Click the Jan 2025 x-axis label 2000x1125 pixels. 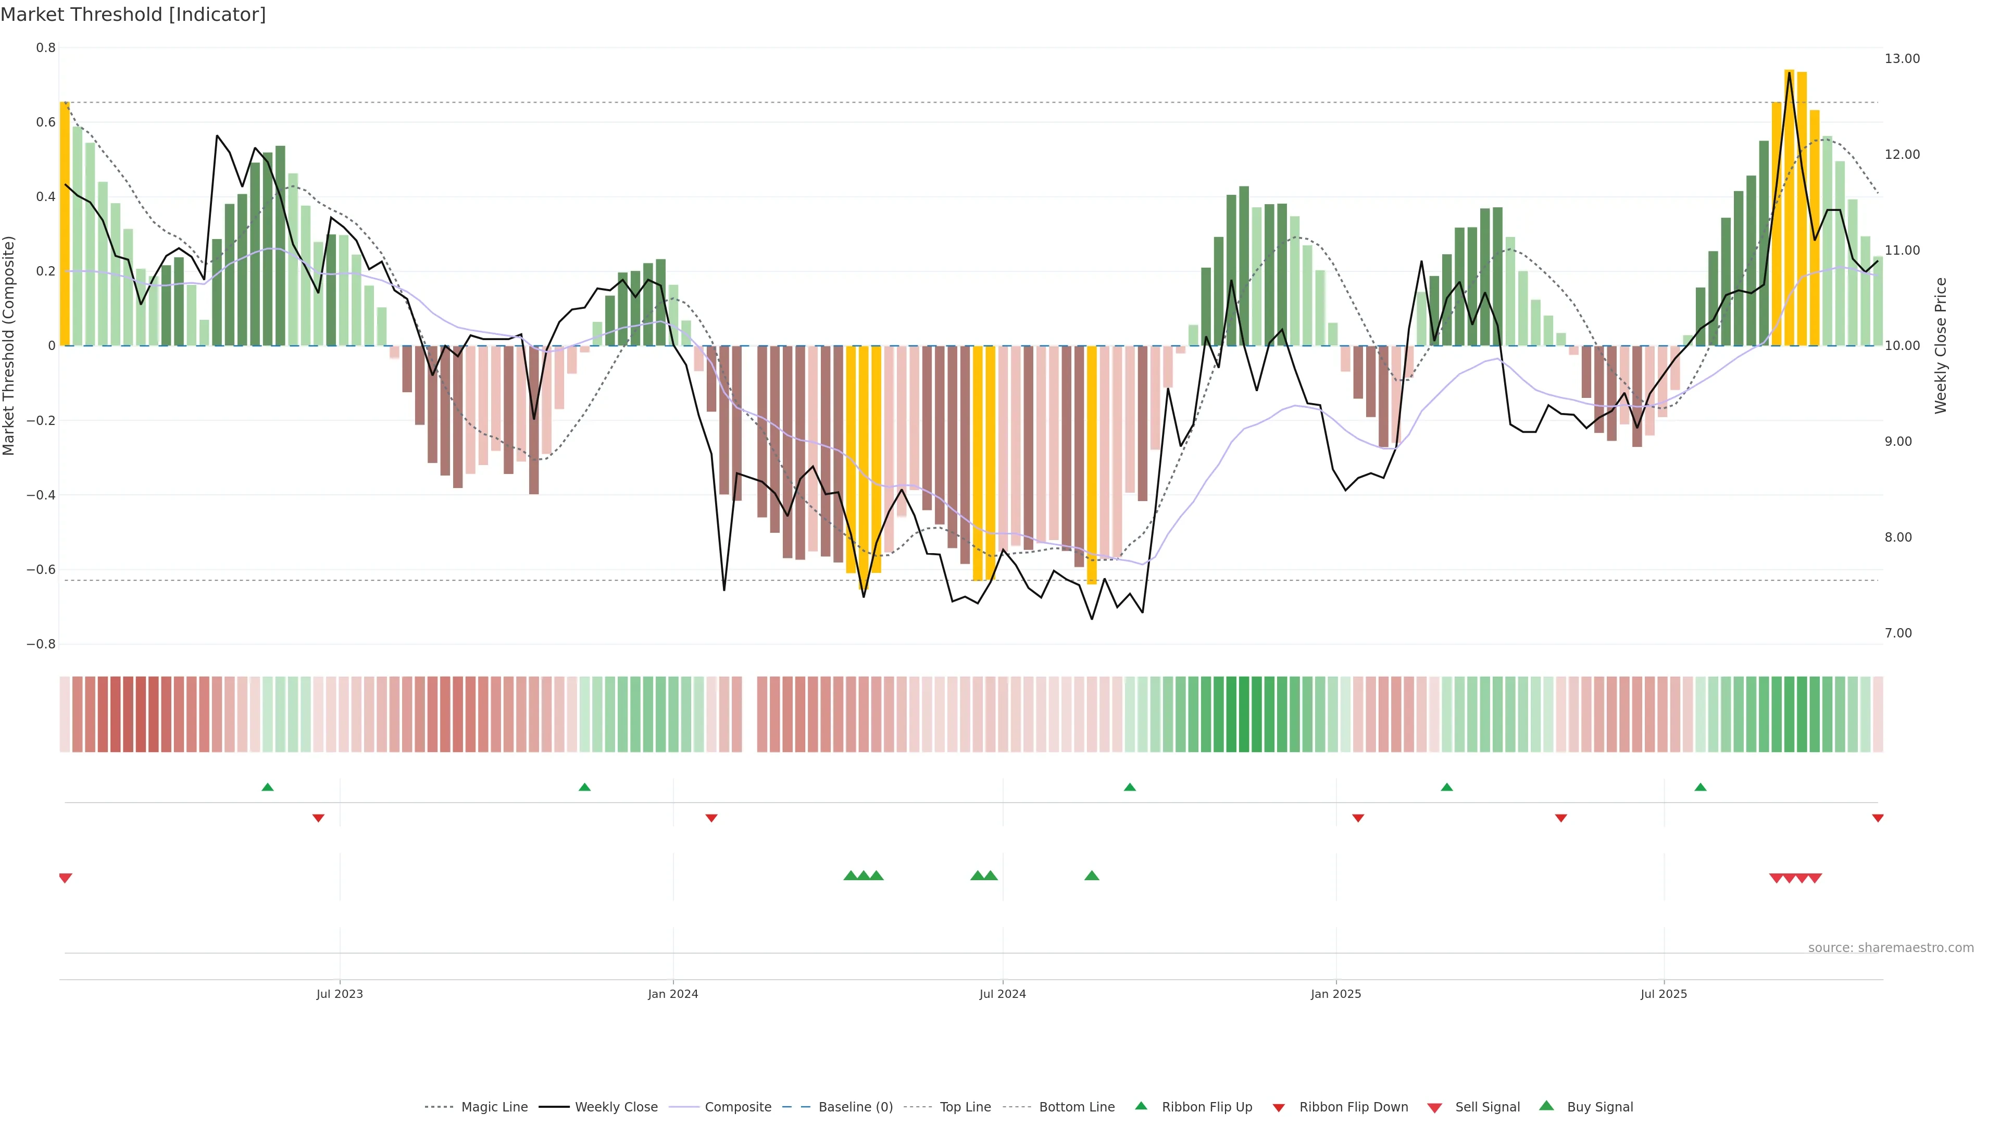point(1335,994)
